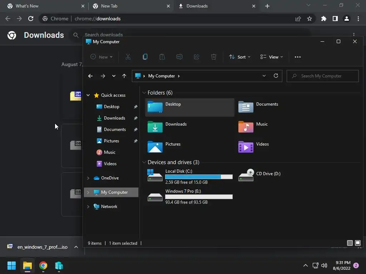Open the Windows 7 Pro (E:) drive
366x274 pixels.
[189, 197]
